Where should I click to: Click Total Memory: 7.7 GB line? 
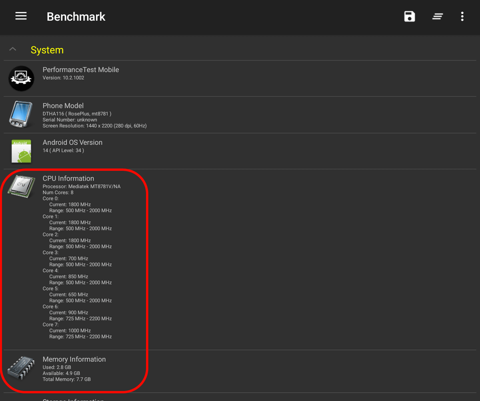click(x=67, y=379)
